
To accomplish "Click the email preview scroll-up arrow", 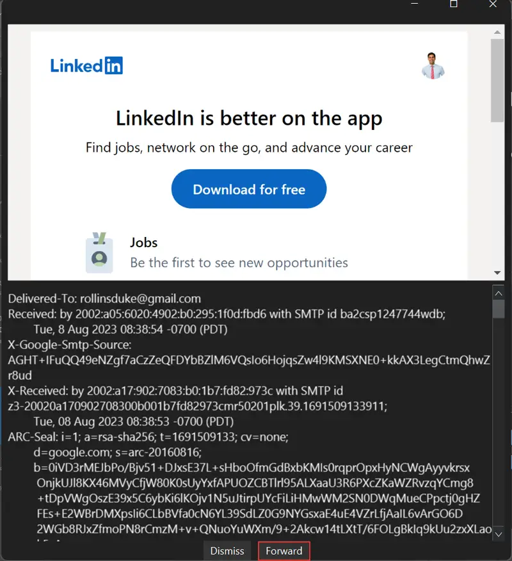I will (497, 32).
